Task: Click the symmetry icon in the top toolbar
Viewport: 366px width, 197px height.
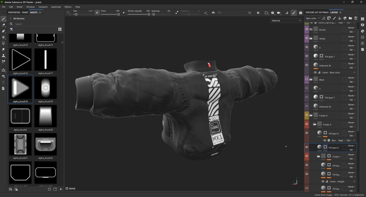Action: (213, 13)
